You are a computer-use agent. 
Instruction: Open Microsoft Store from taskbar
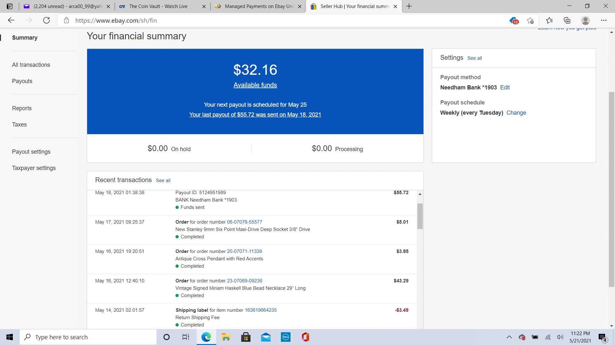point(246,337)
